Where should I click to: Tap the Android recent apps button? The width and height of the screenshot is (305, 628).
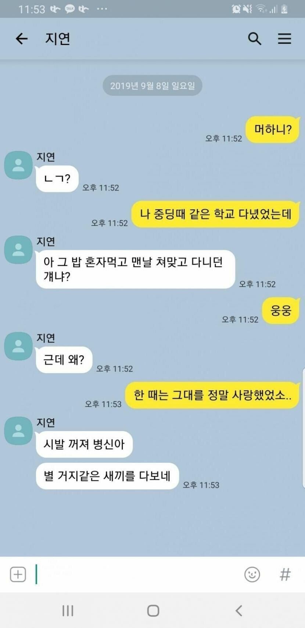tap(68, 611)
